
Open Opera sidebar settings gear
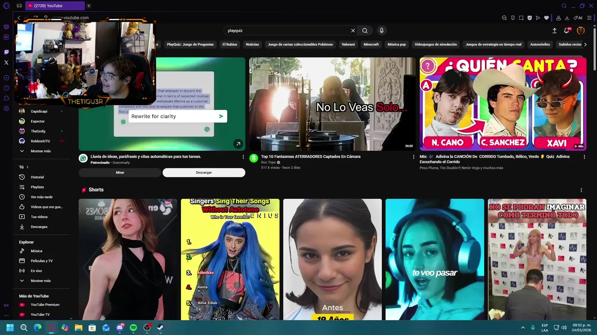(x=6, y=108)
